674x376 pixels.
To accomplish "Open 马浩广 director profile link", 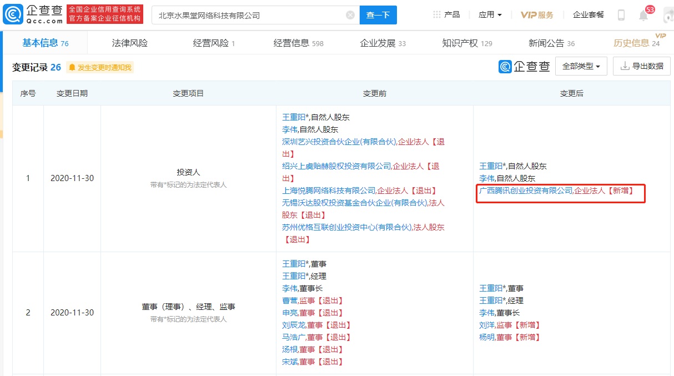I will pyautogui.click(x=294, y=337).
